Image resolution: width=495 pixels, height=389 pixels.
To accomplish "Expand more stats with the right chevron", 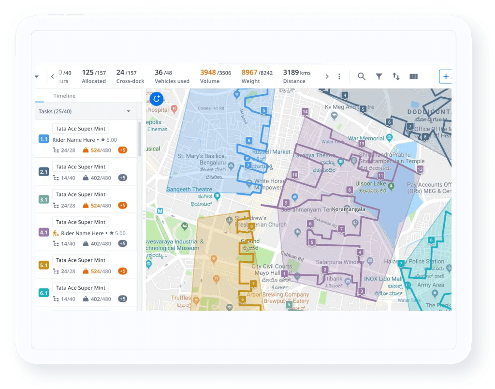I will pyautogui.click(x=327, y=76).
